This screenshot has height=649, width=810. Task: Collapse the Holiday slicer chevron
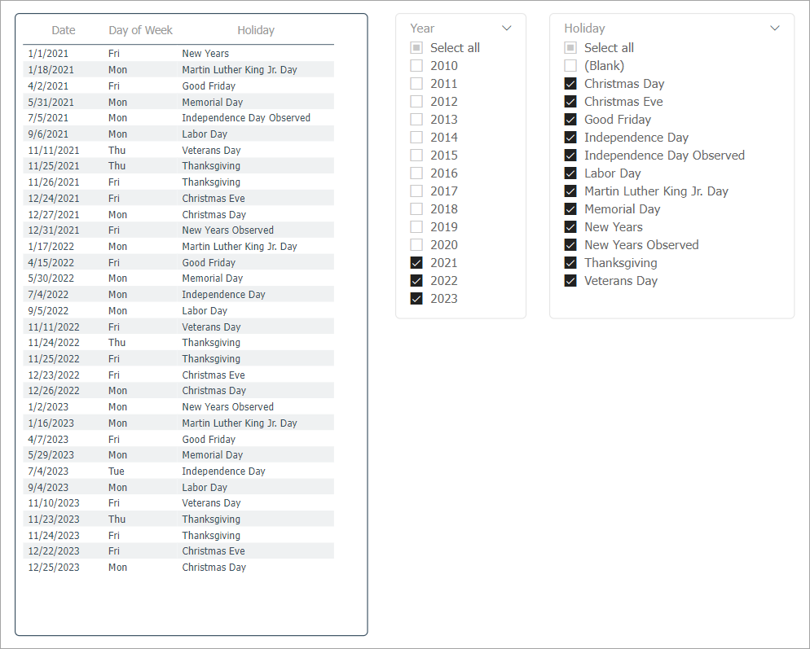click(775, 29)
